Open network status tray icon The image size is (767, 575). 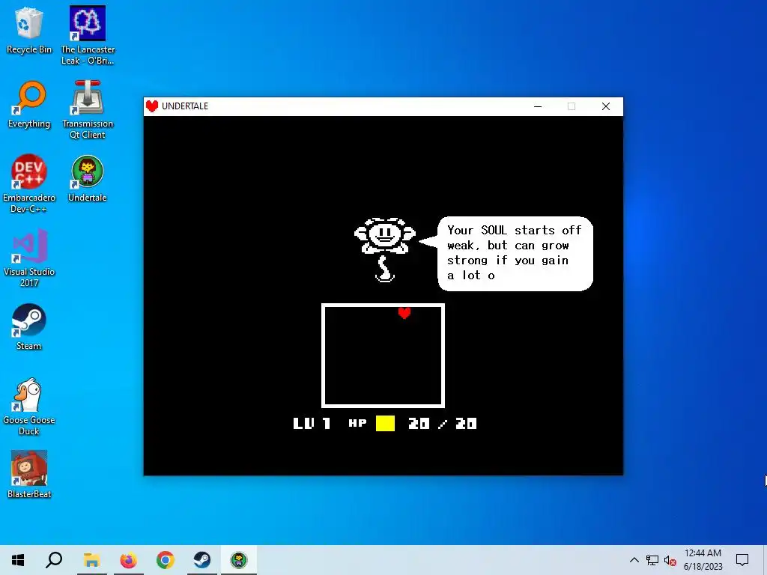pos(652,560)
